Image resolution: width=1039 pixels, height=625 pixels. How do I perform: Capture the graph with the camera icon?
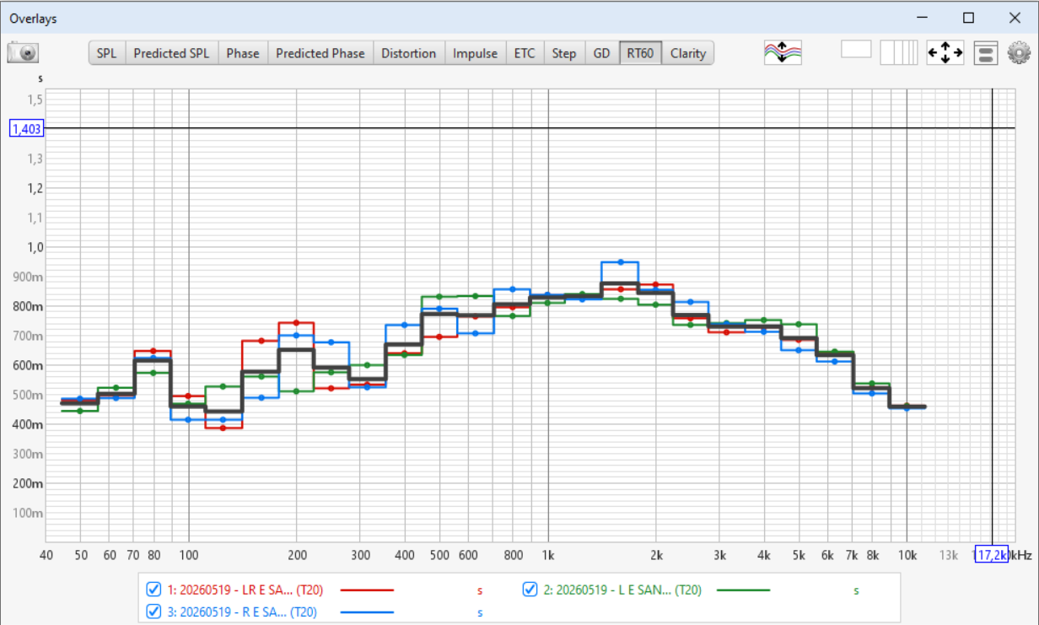coord(24,53)
